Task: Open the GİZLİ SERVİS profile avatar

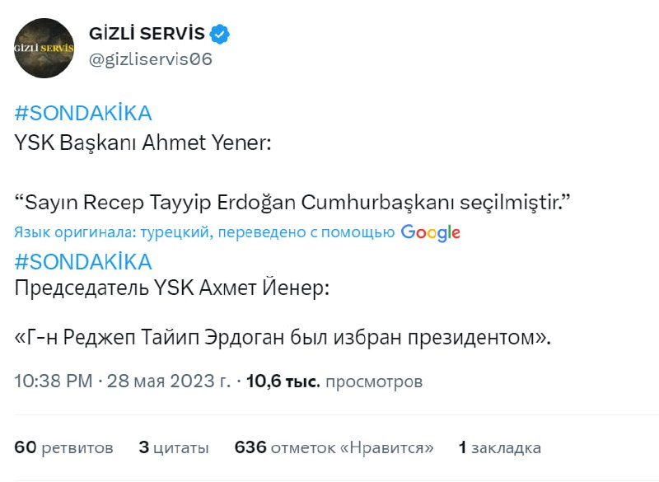Action: (46, 49)
